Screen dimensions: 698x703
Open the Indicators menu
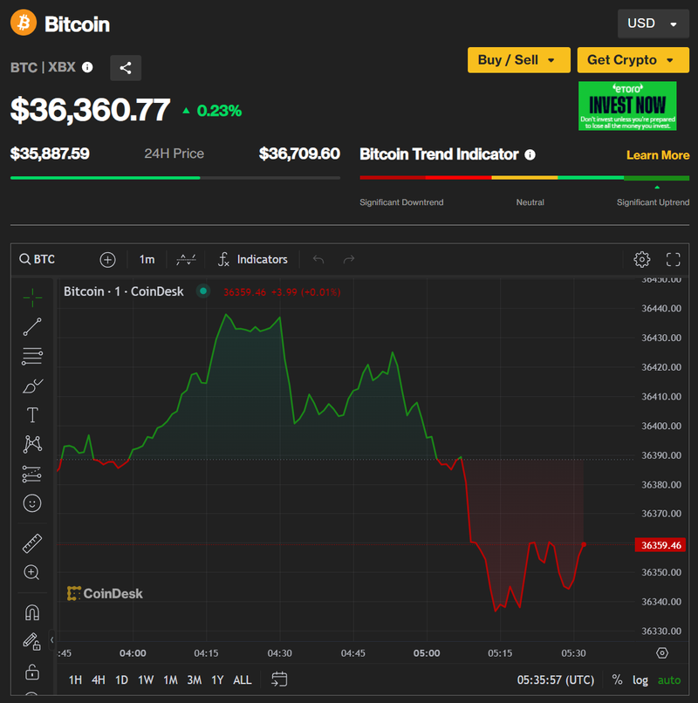[x=252, y=259]
